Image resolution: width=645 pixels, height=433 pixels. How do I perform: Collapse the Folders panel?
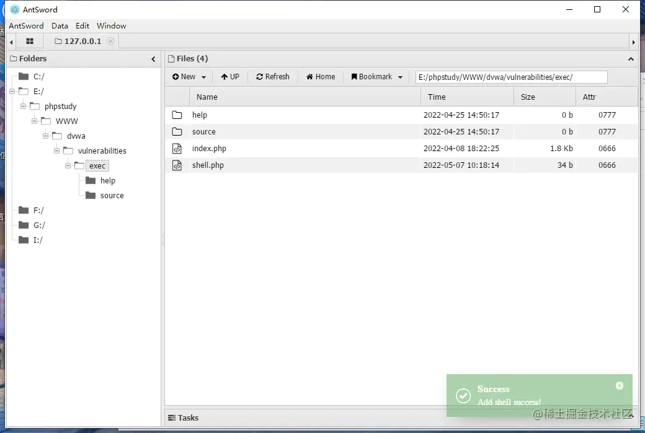pyautogui.click(x=153, y=59)
